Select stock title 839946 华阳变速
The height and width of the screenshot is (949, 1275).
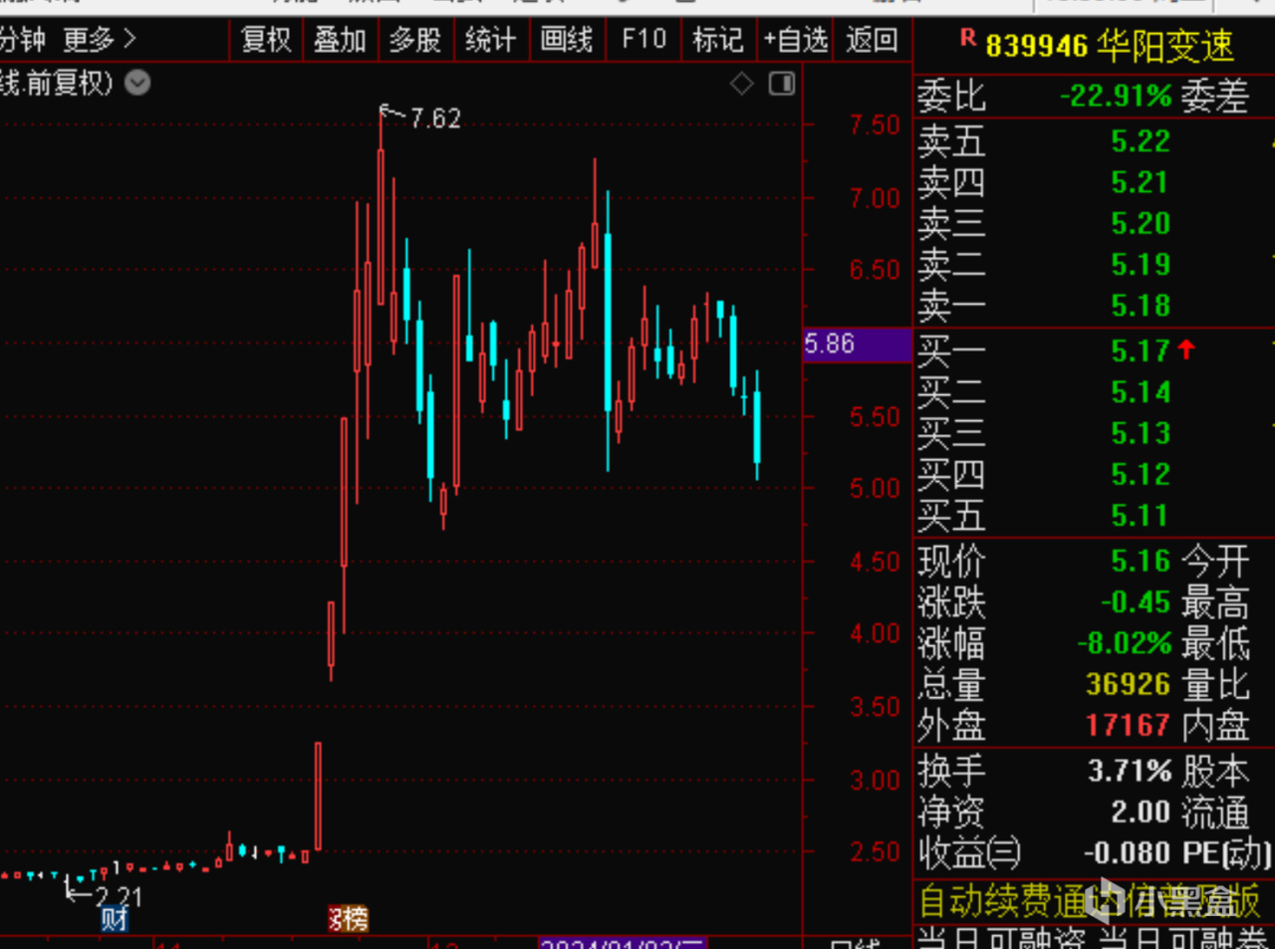pos(1110,46)
